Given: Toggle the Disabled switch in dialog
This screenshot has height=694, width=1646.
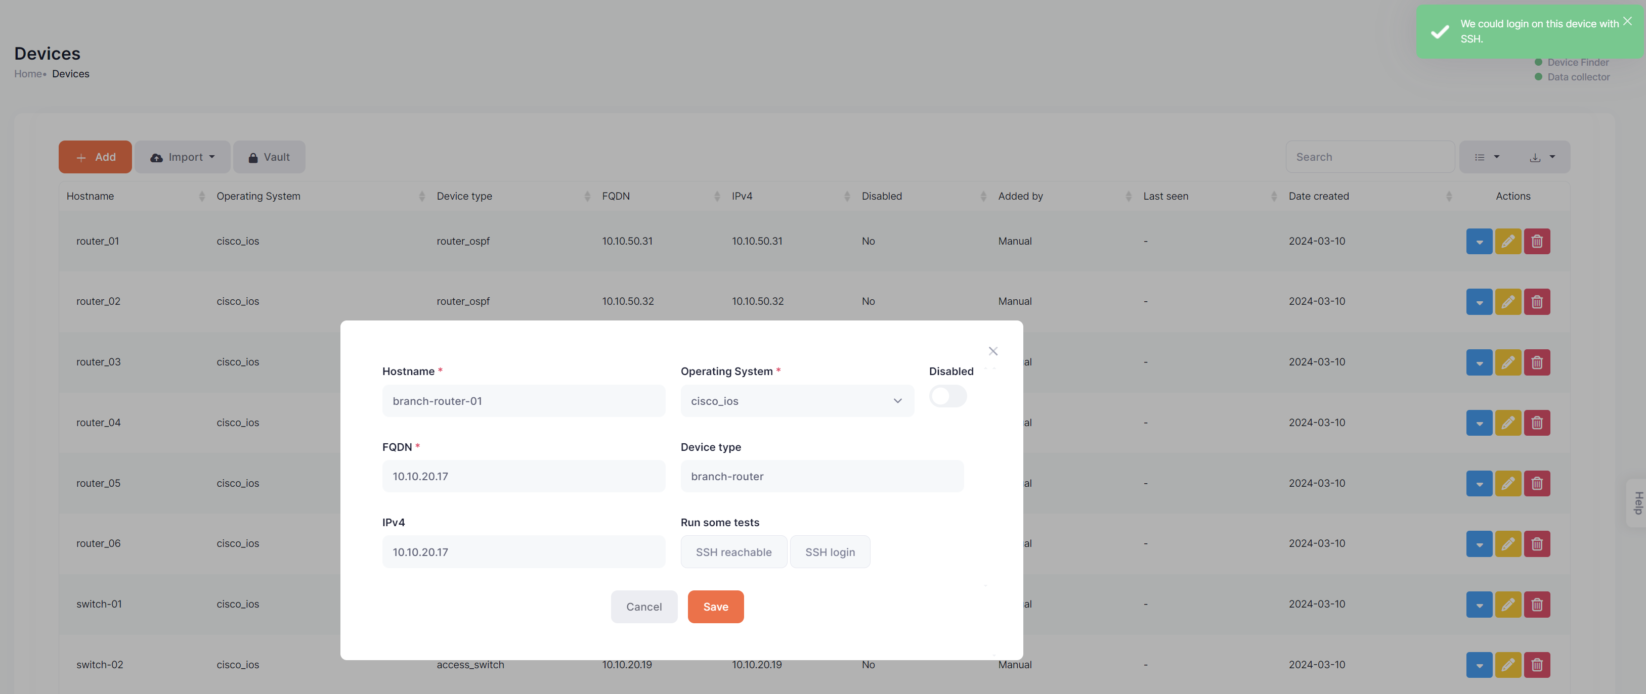Looking at the screenshot, I should [x=947, y=396].
